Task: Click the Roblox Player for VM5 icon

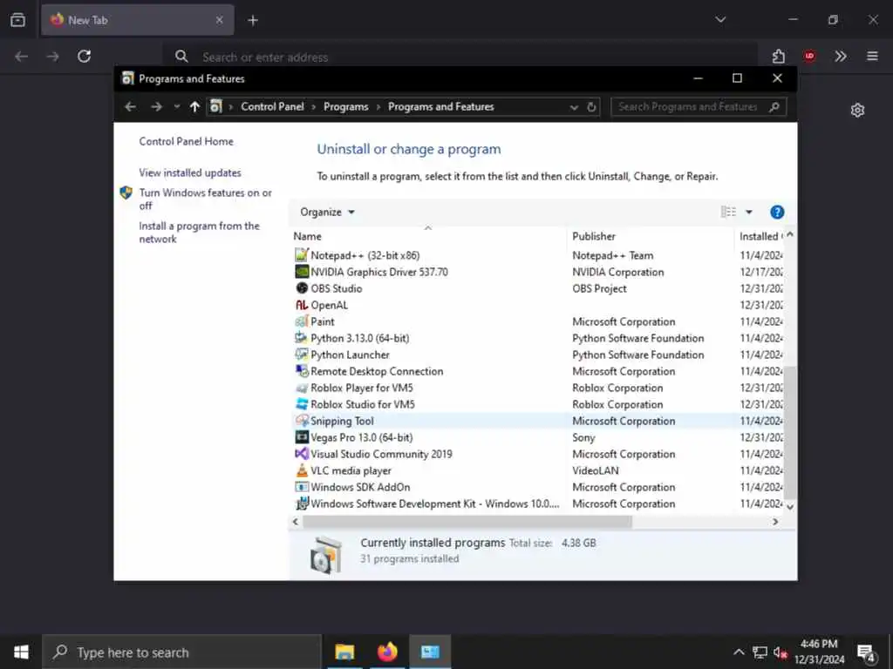Action: (x=301, y=388)
